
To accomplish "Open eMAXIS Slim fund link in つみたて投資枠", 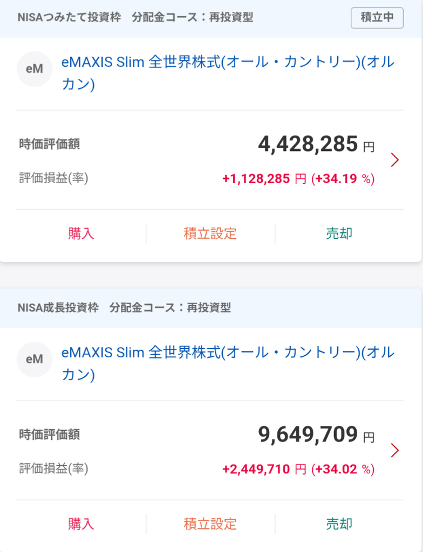I will click(x=228, y=73).
